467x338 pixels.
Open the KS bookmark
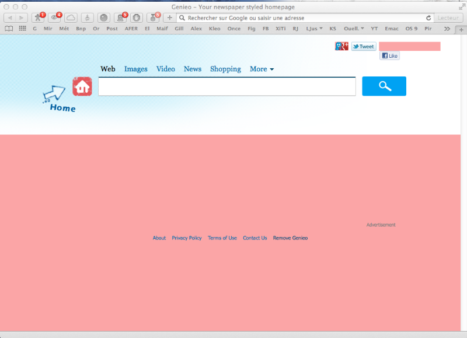pyautogui.click(x=333, y=29)
